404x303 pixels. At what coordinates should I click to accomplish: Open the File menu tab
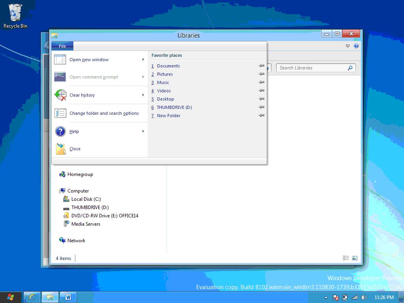point(62,46)
